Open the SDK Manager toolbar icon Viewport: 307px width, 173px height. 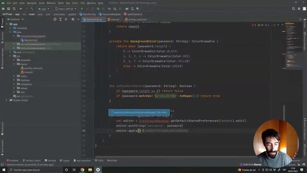pyautogui.click(x=138, y=9)
